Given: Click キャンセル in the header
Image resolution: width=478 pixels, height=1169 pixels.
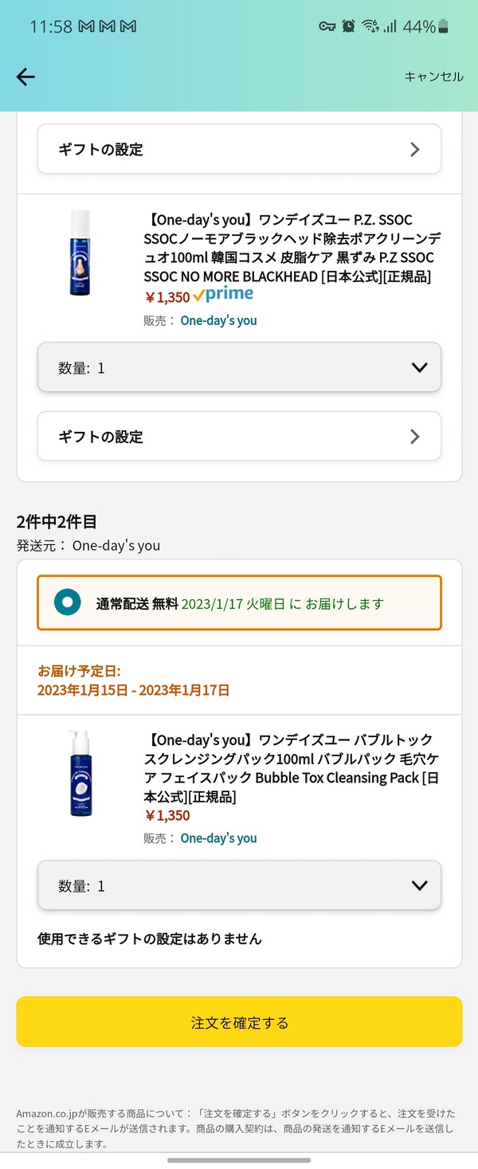Looking at the screenshot, I should pyautogui.click(x=433, y=76).
